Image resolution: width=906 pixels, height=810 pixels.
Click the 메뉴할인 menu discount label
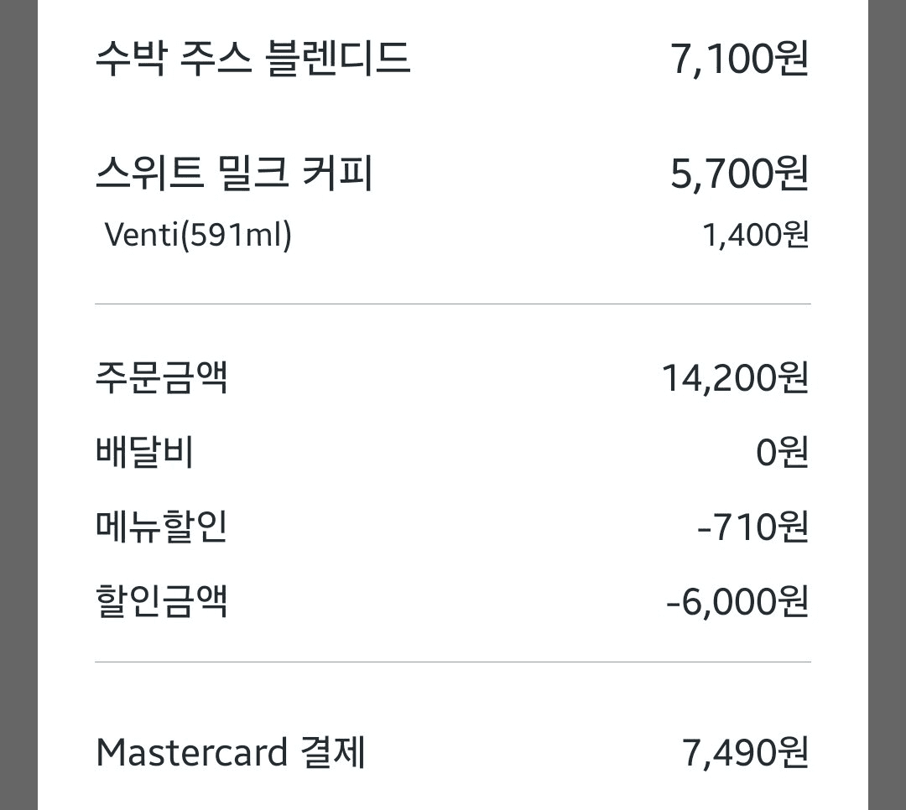161,527
